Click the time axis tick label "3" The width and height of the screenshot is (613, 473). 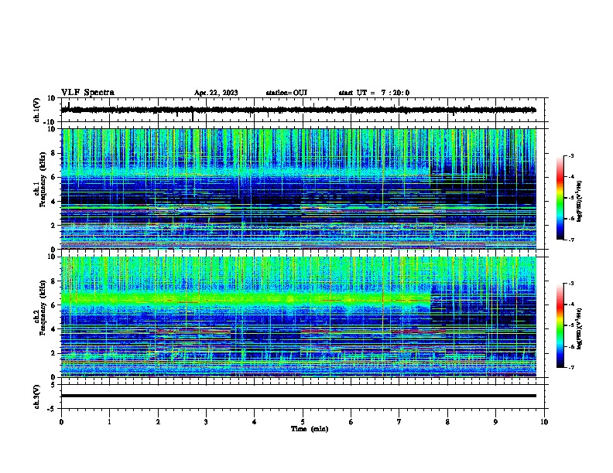(x=206, y=422)
